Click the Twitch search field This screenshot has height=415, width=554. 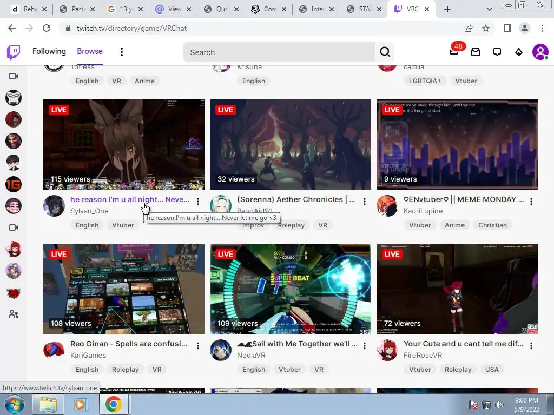(x=279, y=52)
